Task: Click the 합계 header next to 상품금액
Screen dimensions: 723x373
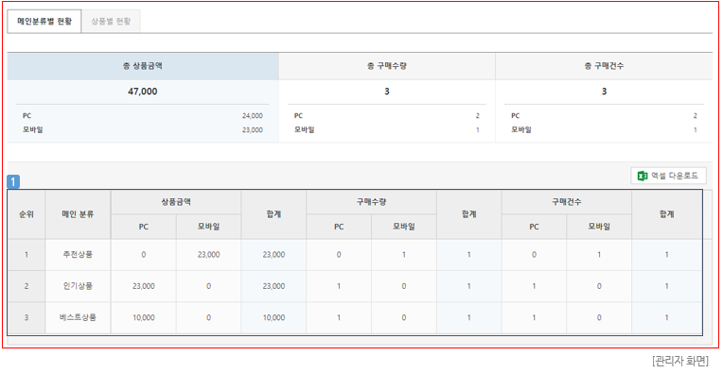Action: point(273,214)
